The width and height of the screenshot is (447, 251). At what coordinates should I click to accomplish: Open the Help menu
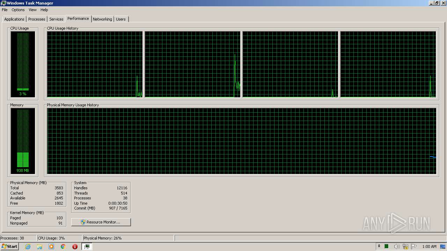44,10
